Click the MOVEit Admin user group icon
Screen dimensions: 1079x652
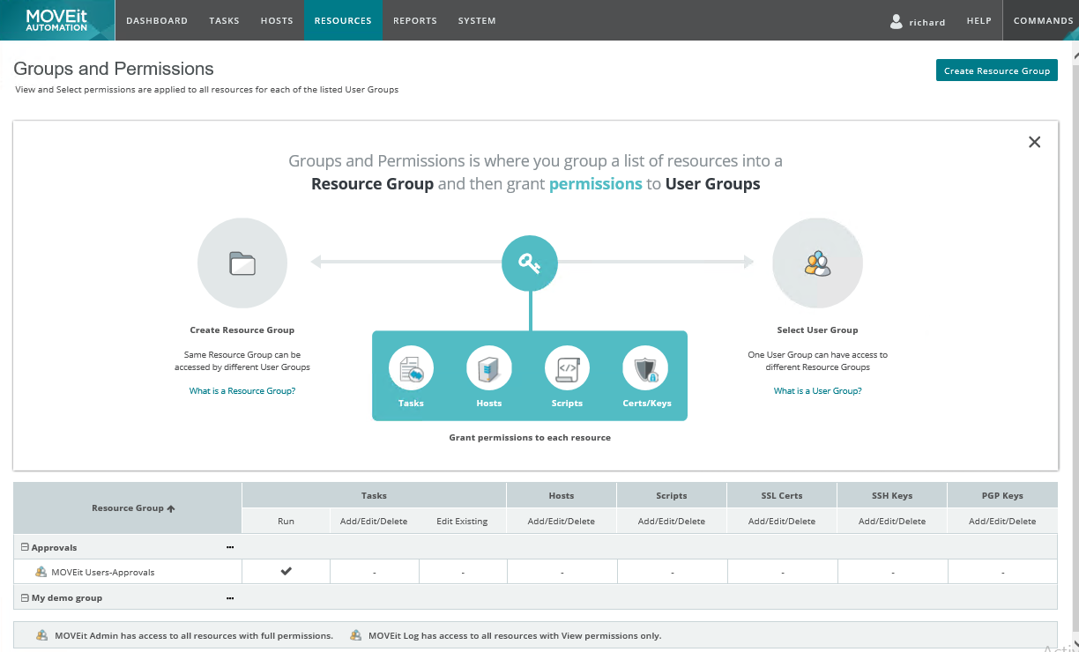(x=42, y=635)
